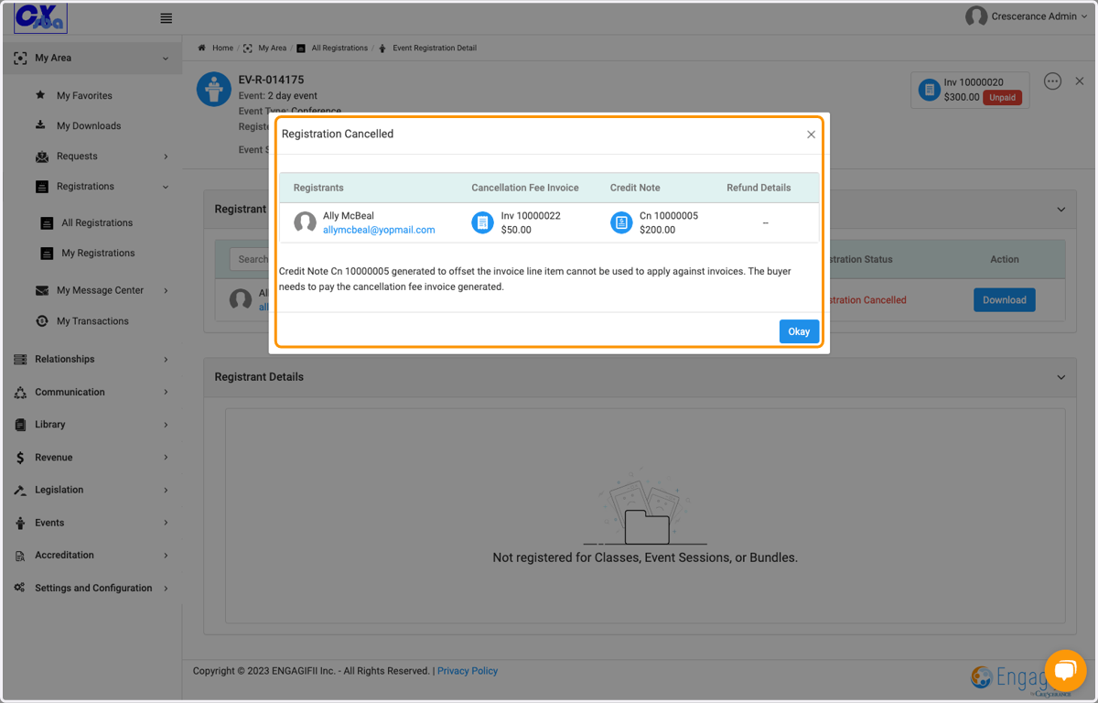Screen dimensions: 1098x703
Task: Collapse the Registrant Details panel
Action: pyautogui.click(x=1061, y=377)
